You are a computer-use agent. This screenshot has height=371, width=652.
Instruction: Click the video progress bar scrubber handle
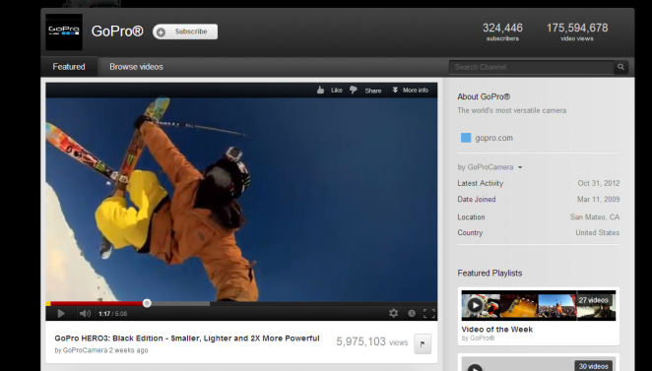coord(147,303)
